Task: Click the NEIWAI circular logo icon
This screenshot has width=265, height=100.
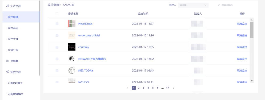Action: pyautogui.click(x=72, y=59)
